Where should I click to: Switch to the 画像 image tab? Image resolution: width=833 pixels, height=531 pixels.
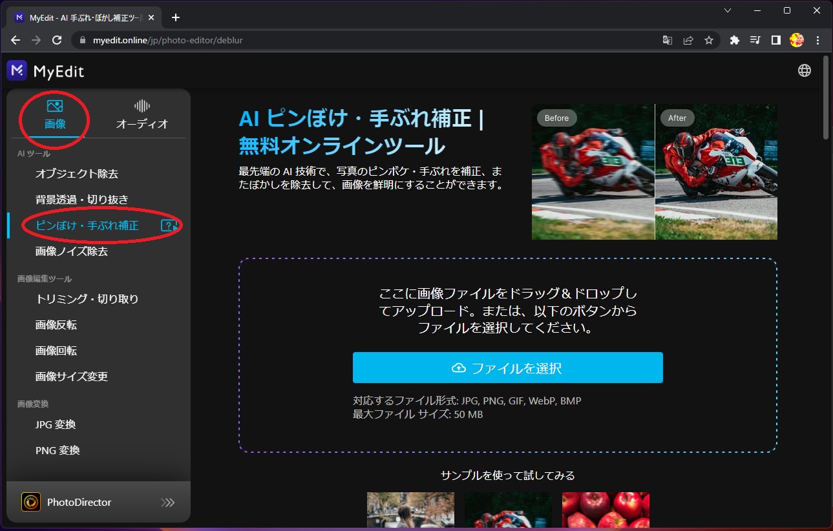(55, 115)
